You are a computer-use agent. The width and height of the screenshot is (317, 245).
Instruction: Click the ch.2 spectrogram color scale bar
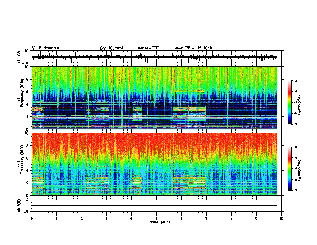click(x=290, y=169)
